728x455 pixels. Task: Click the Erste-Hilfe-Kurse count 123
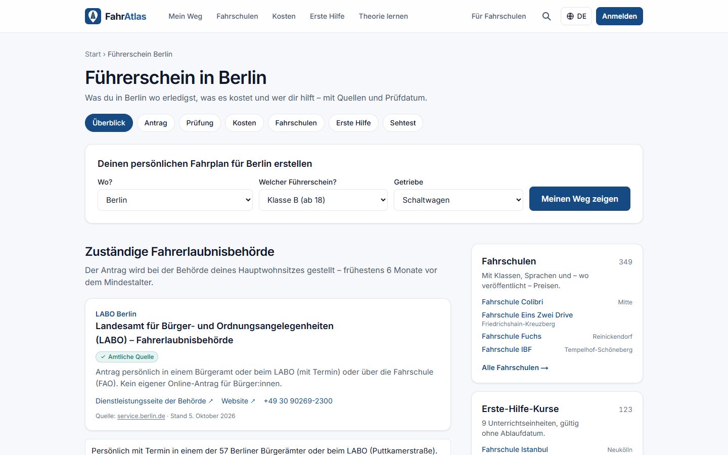tap(625, 409)
